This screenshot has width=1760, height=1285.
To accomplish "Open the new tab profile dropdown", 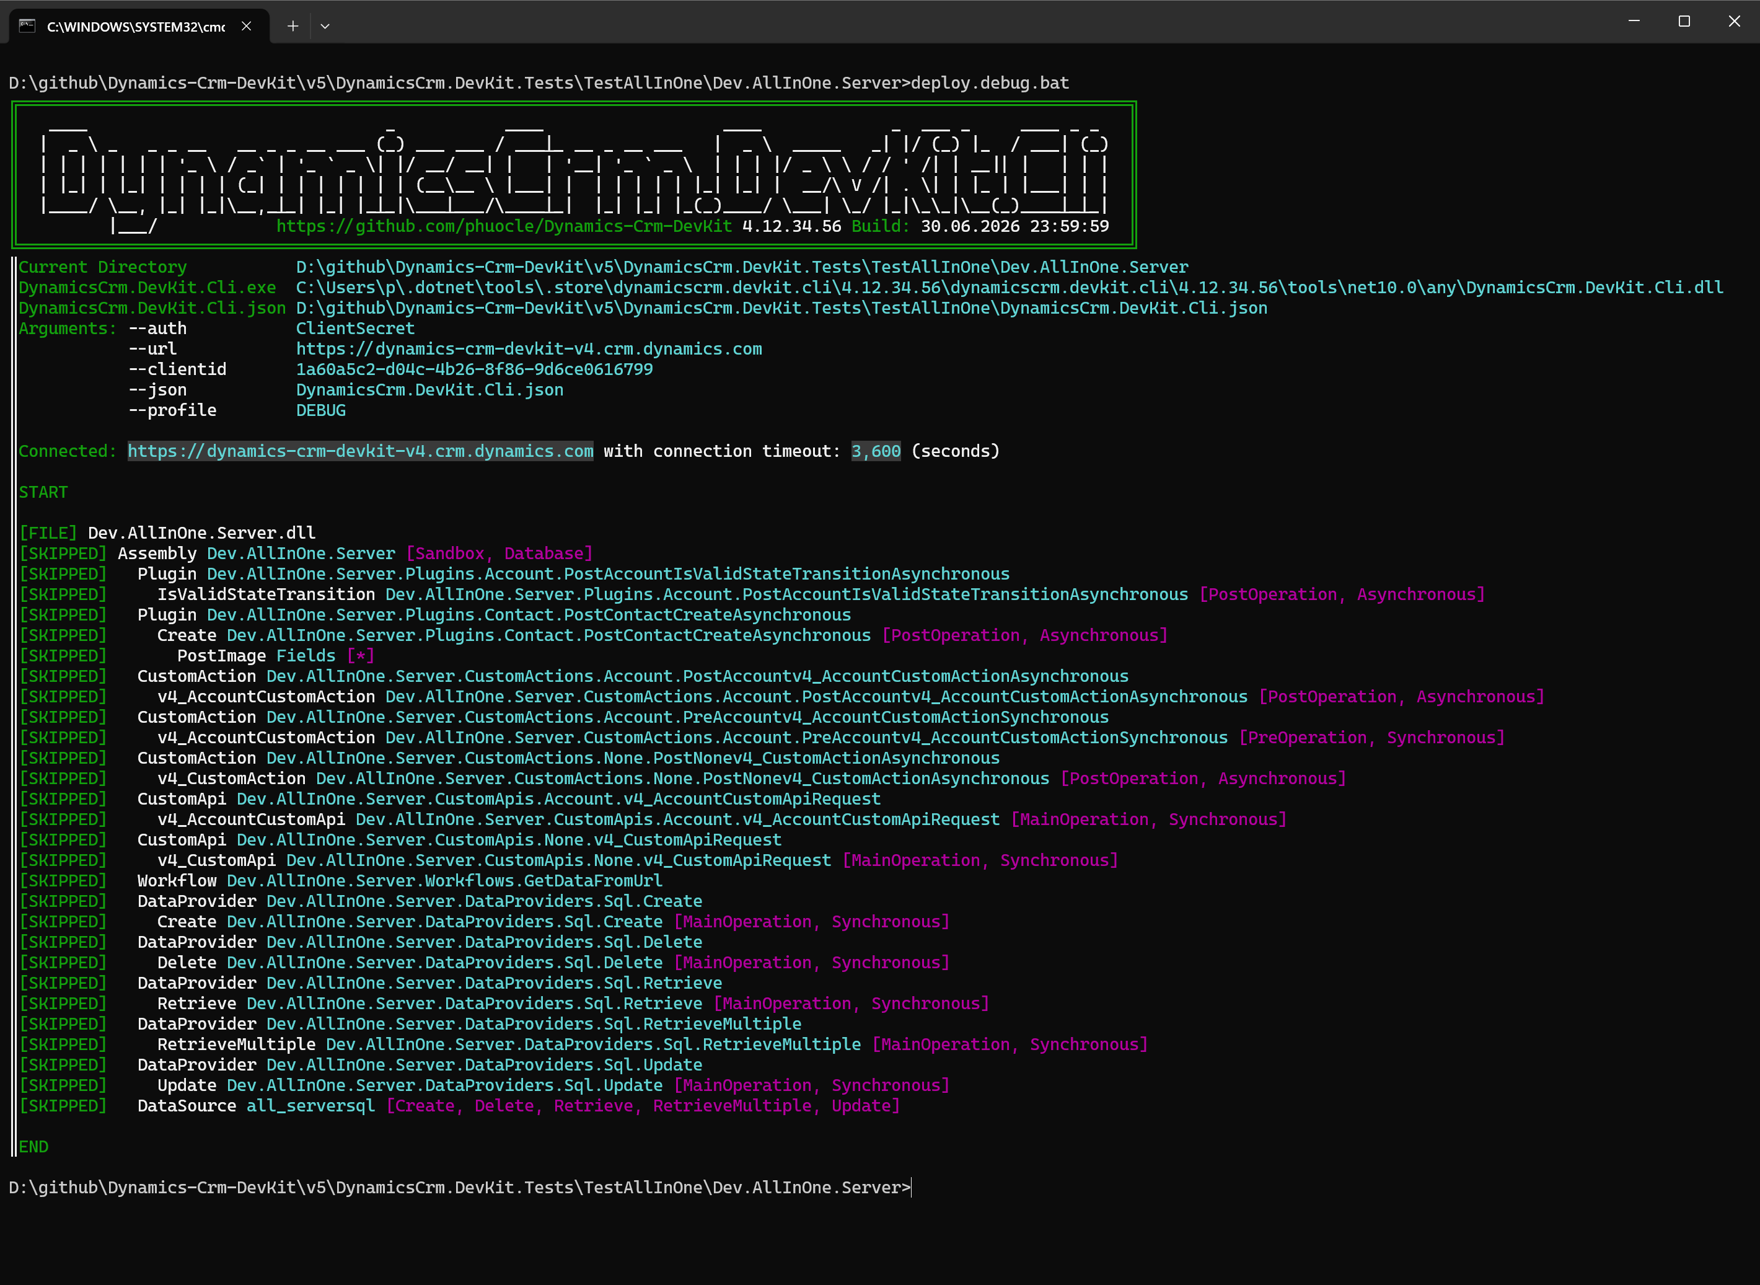I will (x=325, y=27).
